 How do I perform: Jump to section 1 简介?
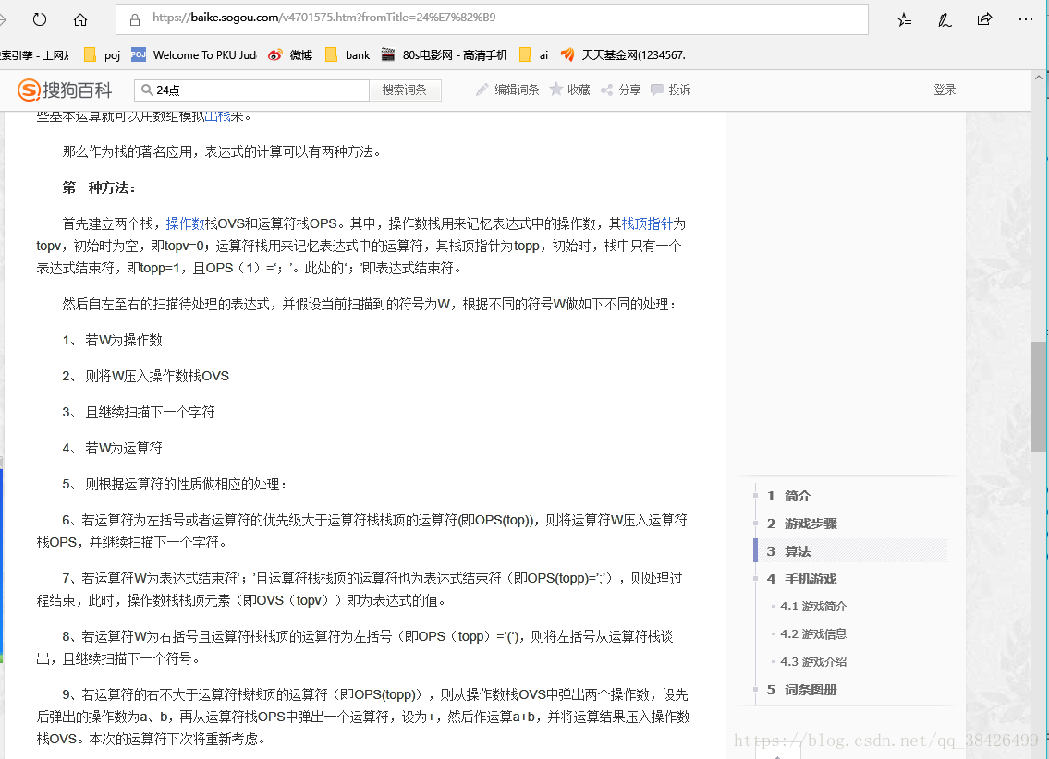coord(788,496)
